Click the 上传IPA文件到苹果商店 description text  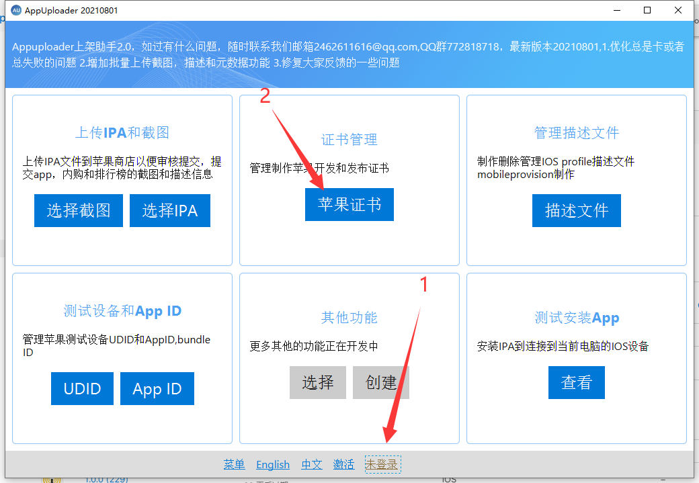(x=122, y=167)
